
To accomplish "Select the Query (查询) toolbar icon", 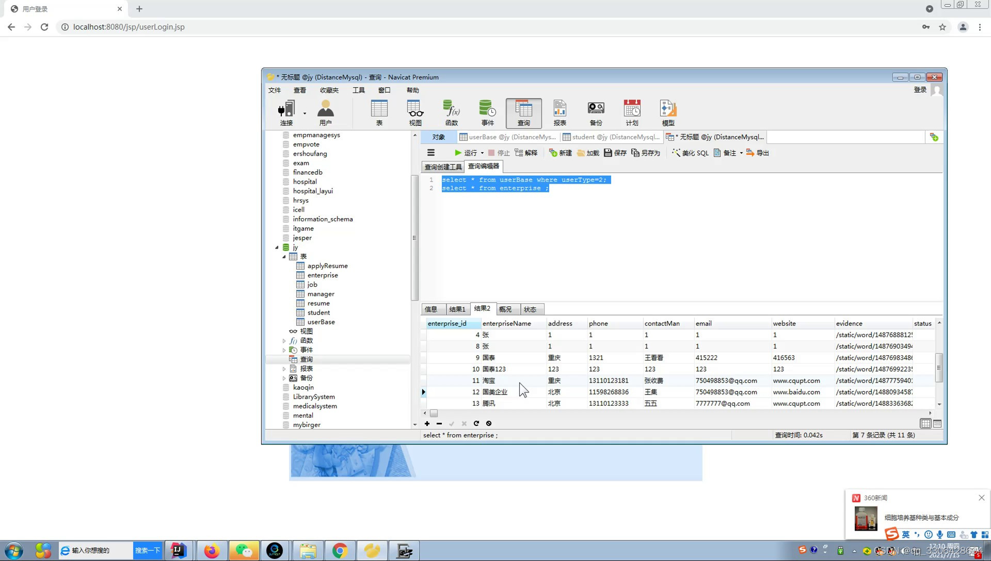I will (523, 113).
